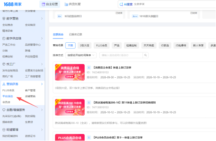Switch to the 已报名记录 tab
The width and height of the screenshot is (216, 141).
(x=76, y=35)
